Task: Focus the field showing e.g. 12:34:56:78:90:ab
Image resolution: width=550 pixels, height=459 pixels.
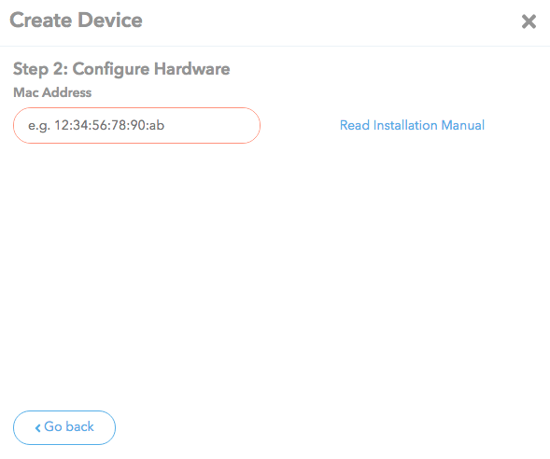Action: pyautogui.click(x=136, y=125)
